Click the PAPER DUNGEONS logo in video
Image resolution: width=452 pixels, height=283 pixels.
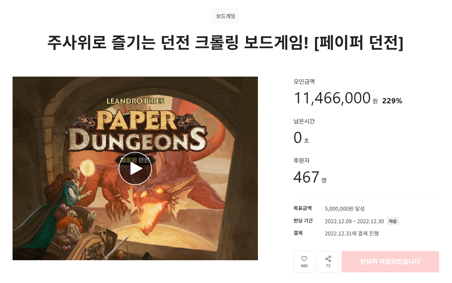click(x=136, y=130)
